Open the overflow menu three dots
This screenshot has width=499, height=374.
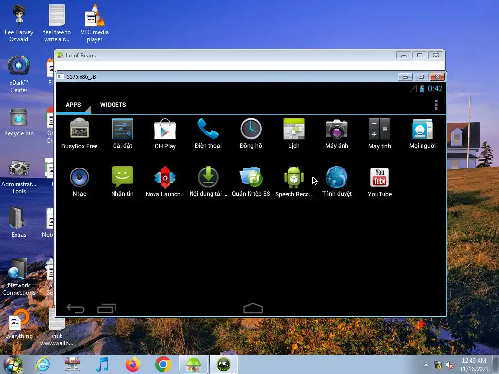pos(436,105)
